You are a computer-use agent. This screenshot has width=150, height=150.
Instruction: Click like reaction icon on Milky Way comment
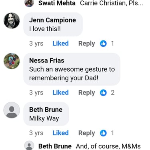click(x=103, y=133)
